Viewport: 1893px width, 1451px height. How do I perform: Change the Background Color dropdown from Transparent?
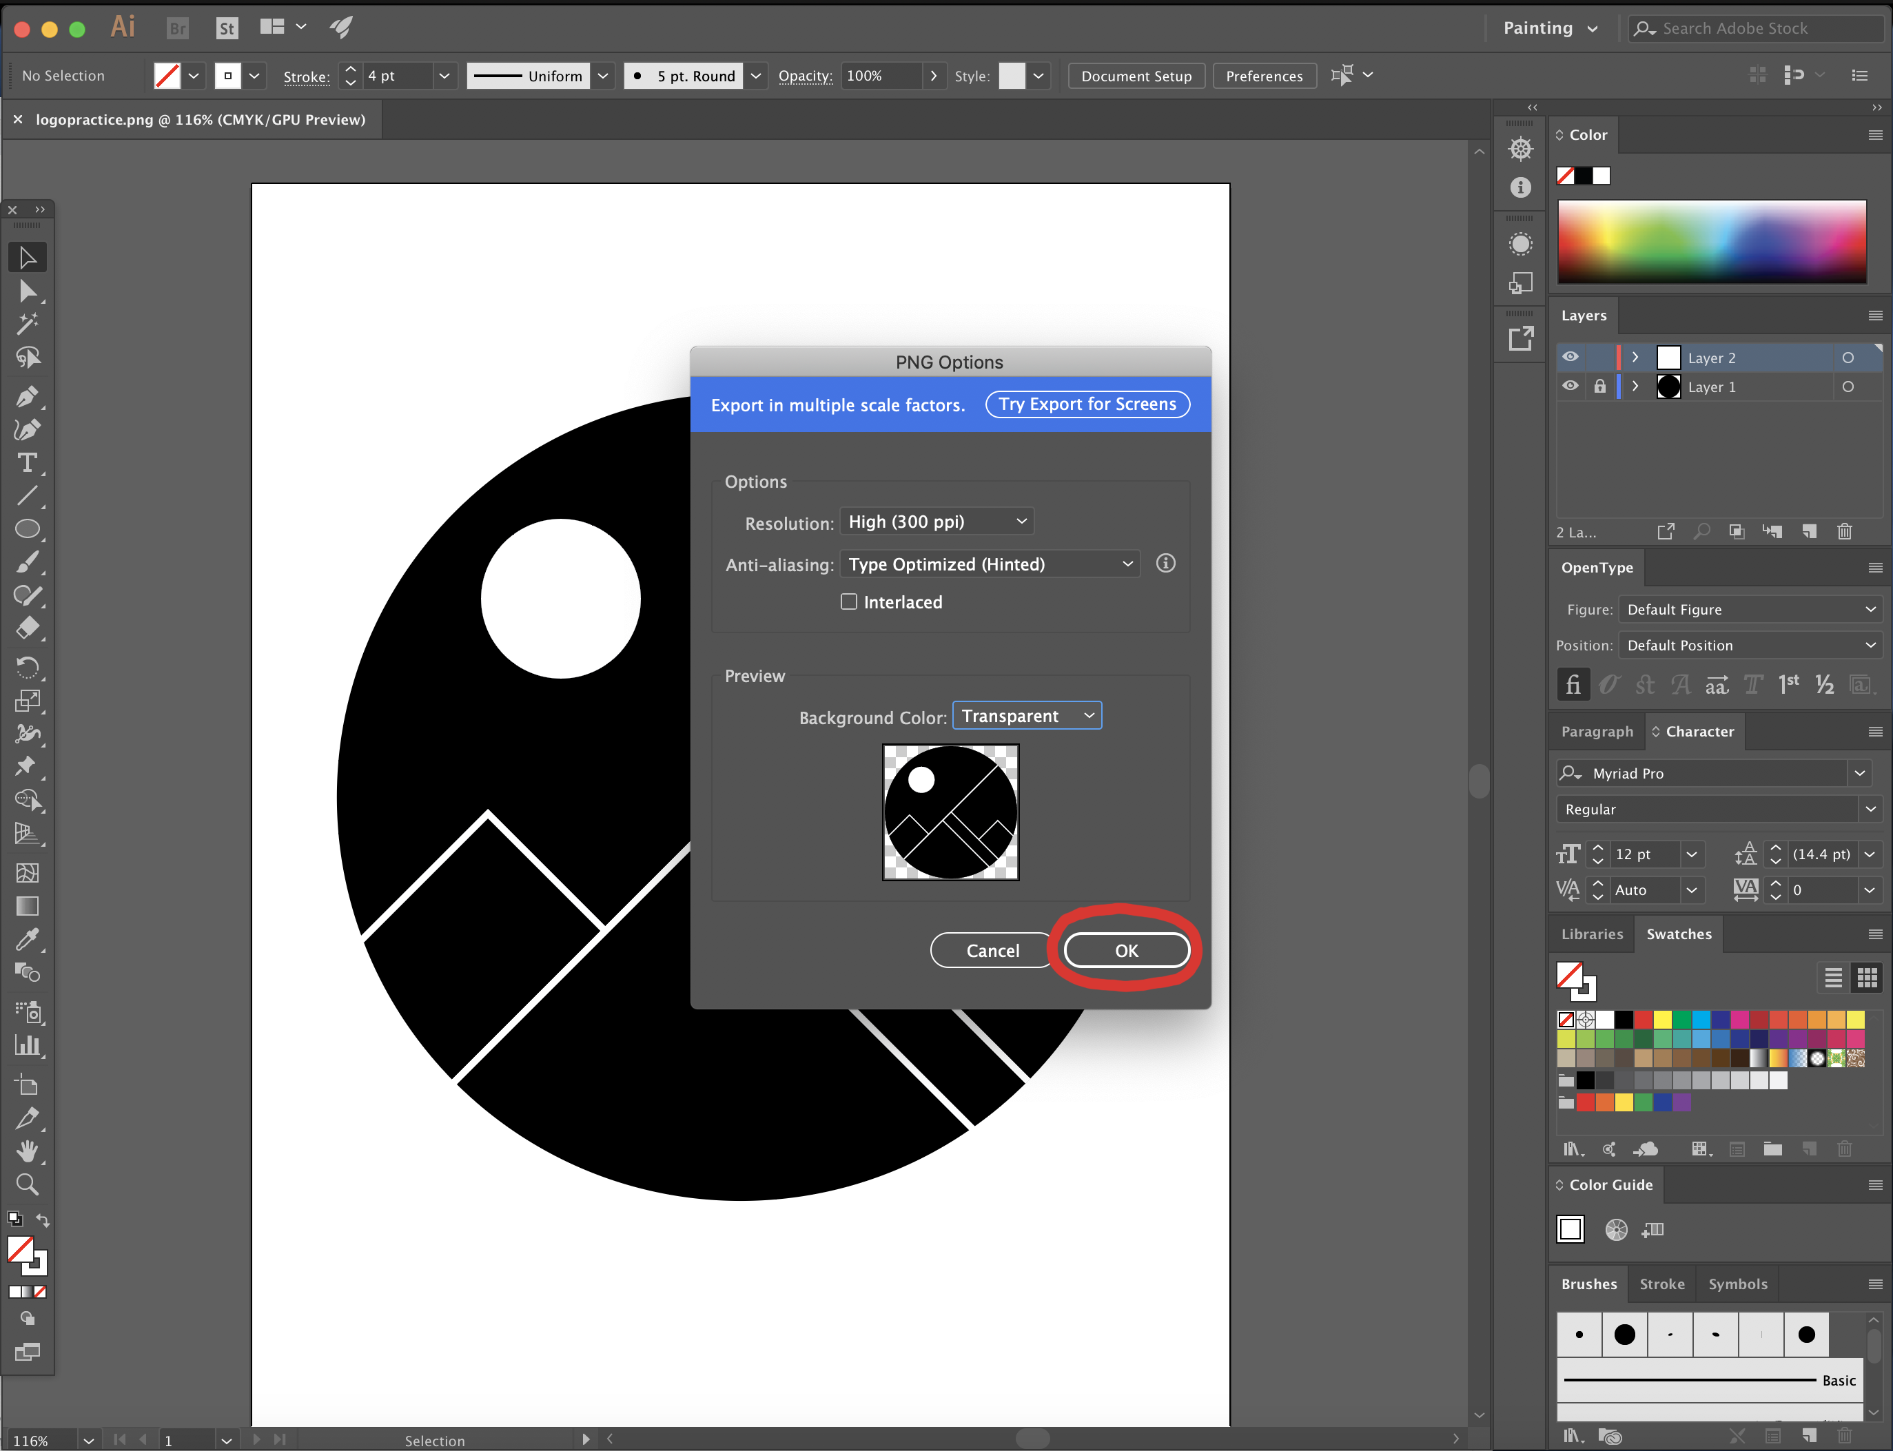click(1026, 715)
